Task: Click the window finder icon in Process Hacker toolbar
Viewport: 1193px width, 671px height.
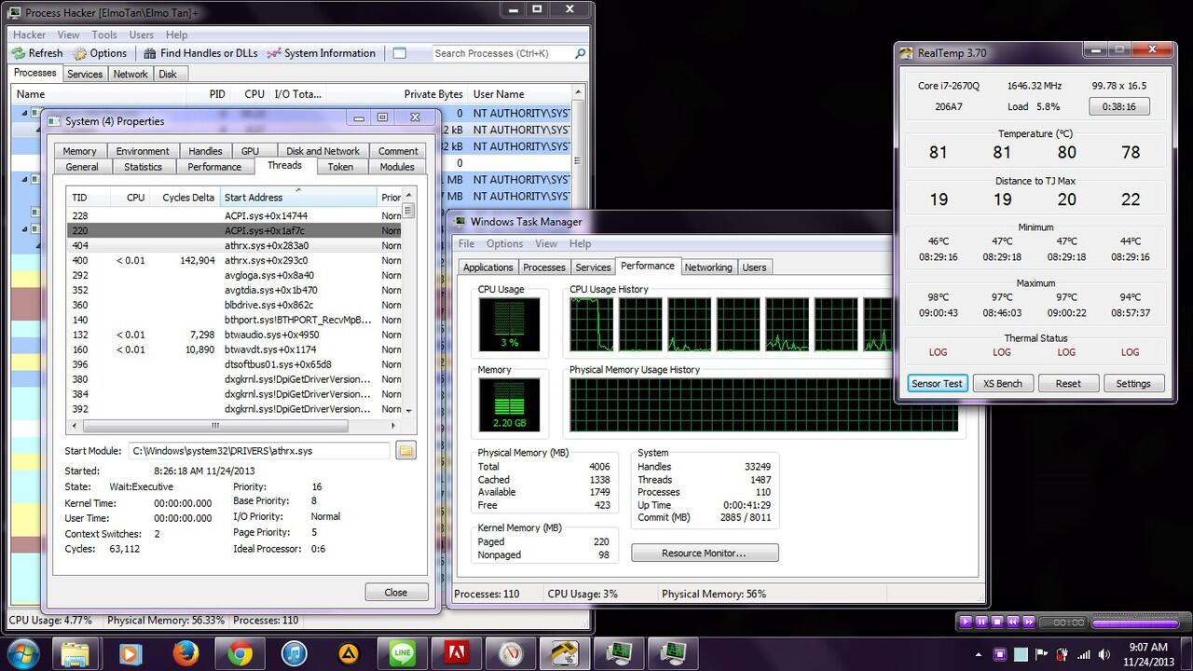Action: [x=400, y=53]
